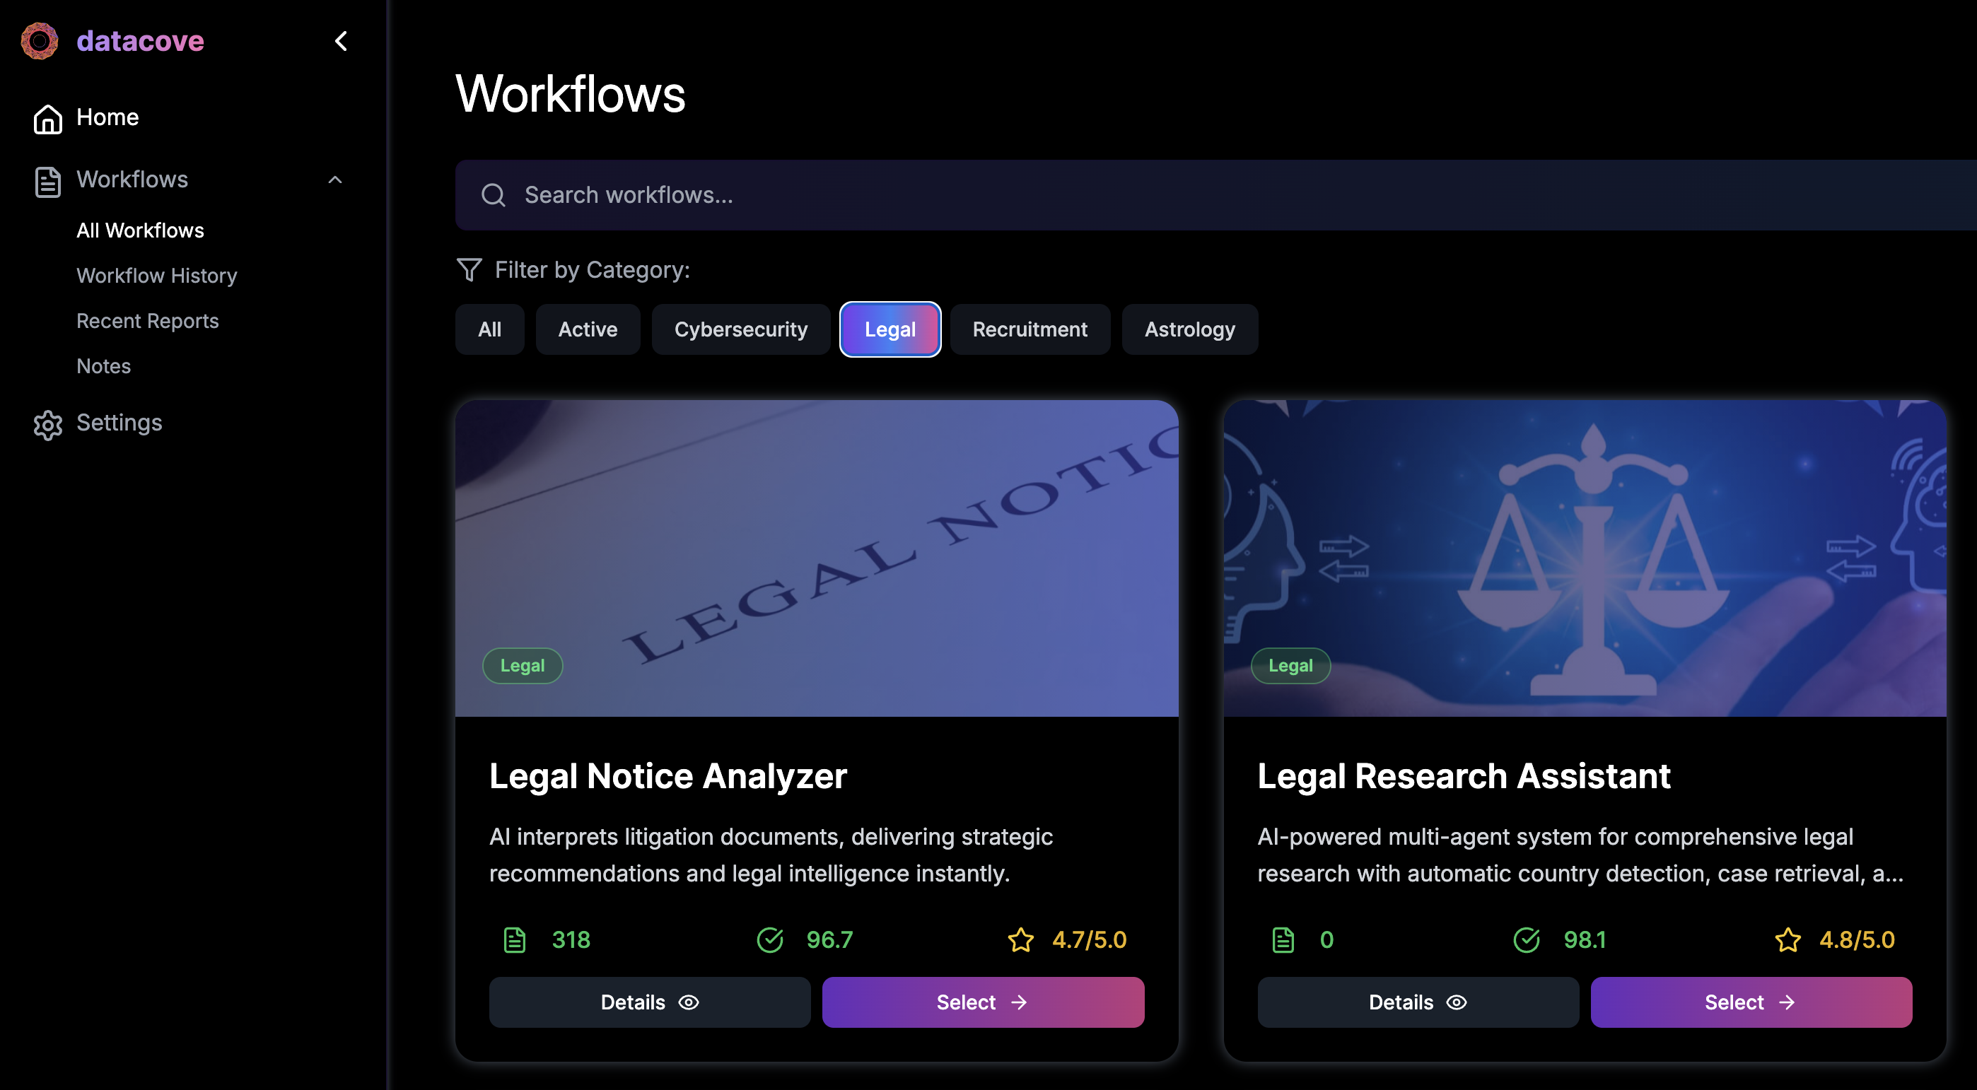Image resolution: width=1977 pixels, height=1090 pixels.
Task: Open Home in the sidebar
Action: point(107,117)
